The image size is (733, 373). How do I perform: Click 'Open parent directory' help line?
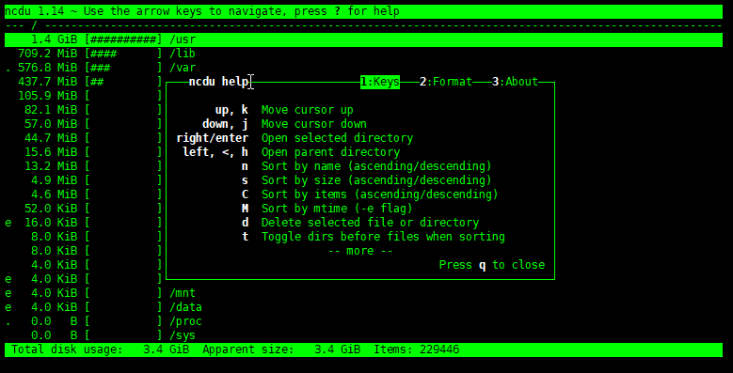pos(330,152)
